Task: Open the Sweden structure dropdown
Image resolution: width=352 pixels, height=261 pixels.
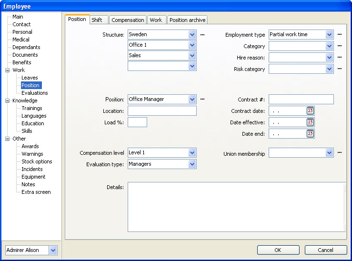Action: coord(192,35)
